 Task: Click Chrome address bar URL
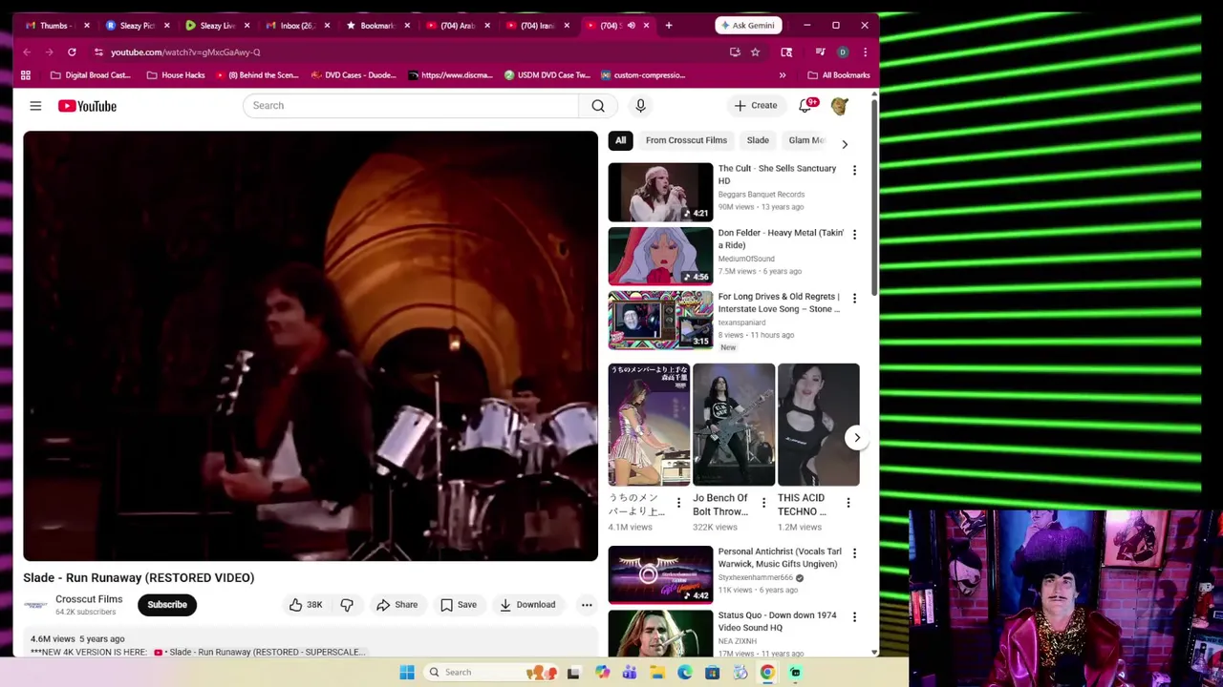click(x=185, y=52)
